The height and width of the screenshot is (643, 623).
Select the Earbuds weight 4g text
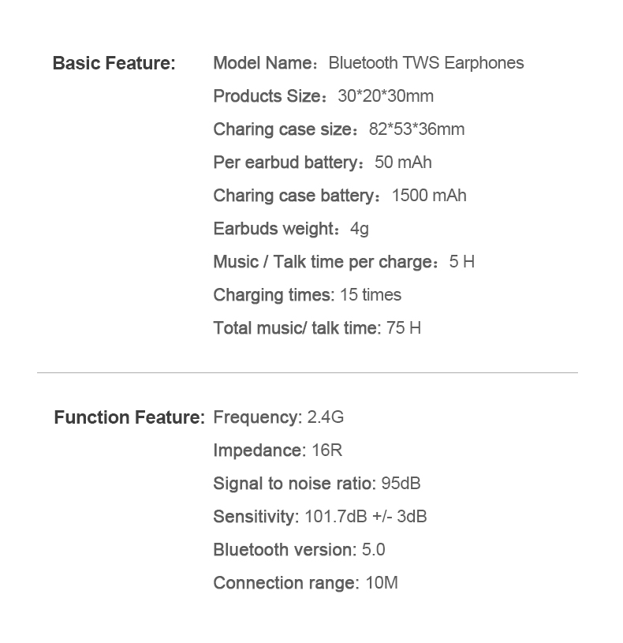click(x=291, y=229)
